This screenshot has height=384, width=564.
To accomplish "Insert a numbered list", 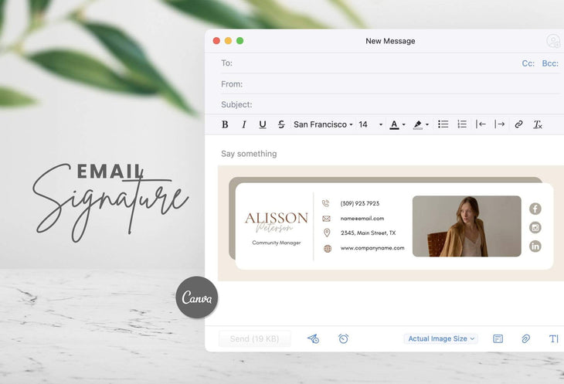I will [462, 124].
